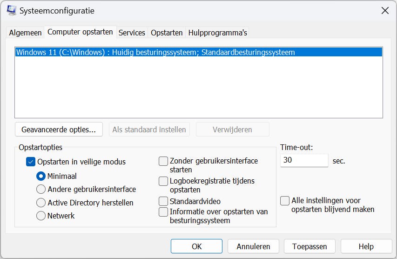Tick Logboekregistratie tijdens opstarten checkbox
397x259 pixels.
click(x=163, y=181)
